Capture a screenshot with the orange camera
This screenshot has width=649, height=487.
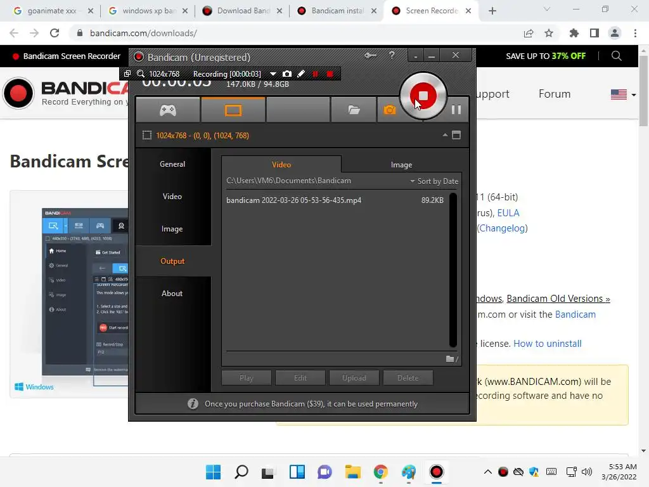[390, 110]
